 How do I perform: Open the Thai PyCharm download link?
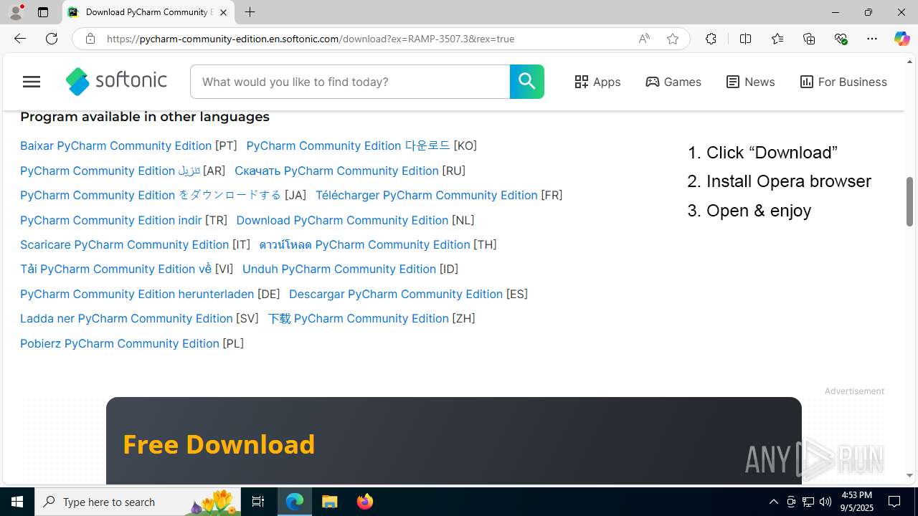click(364, 244)
